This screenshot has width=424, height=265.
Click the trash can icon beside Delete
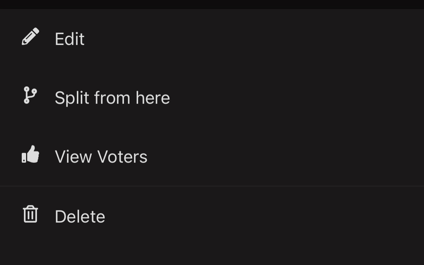(x=31, y=214)
